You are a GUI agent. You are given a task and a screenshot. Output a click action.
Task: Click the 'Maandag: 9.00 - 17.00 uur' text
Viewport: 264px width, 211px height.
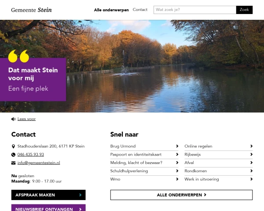coord(37,181)
